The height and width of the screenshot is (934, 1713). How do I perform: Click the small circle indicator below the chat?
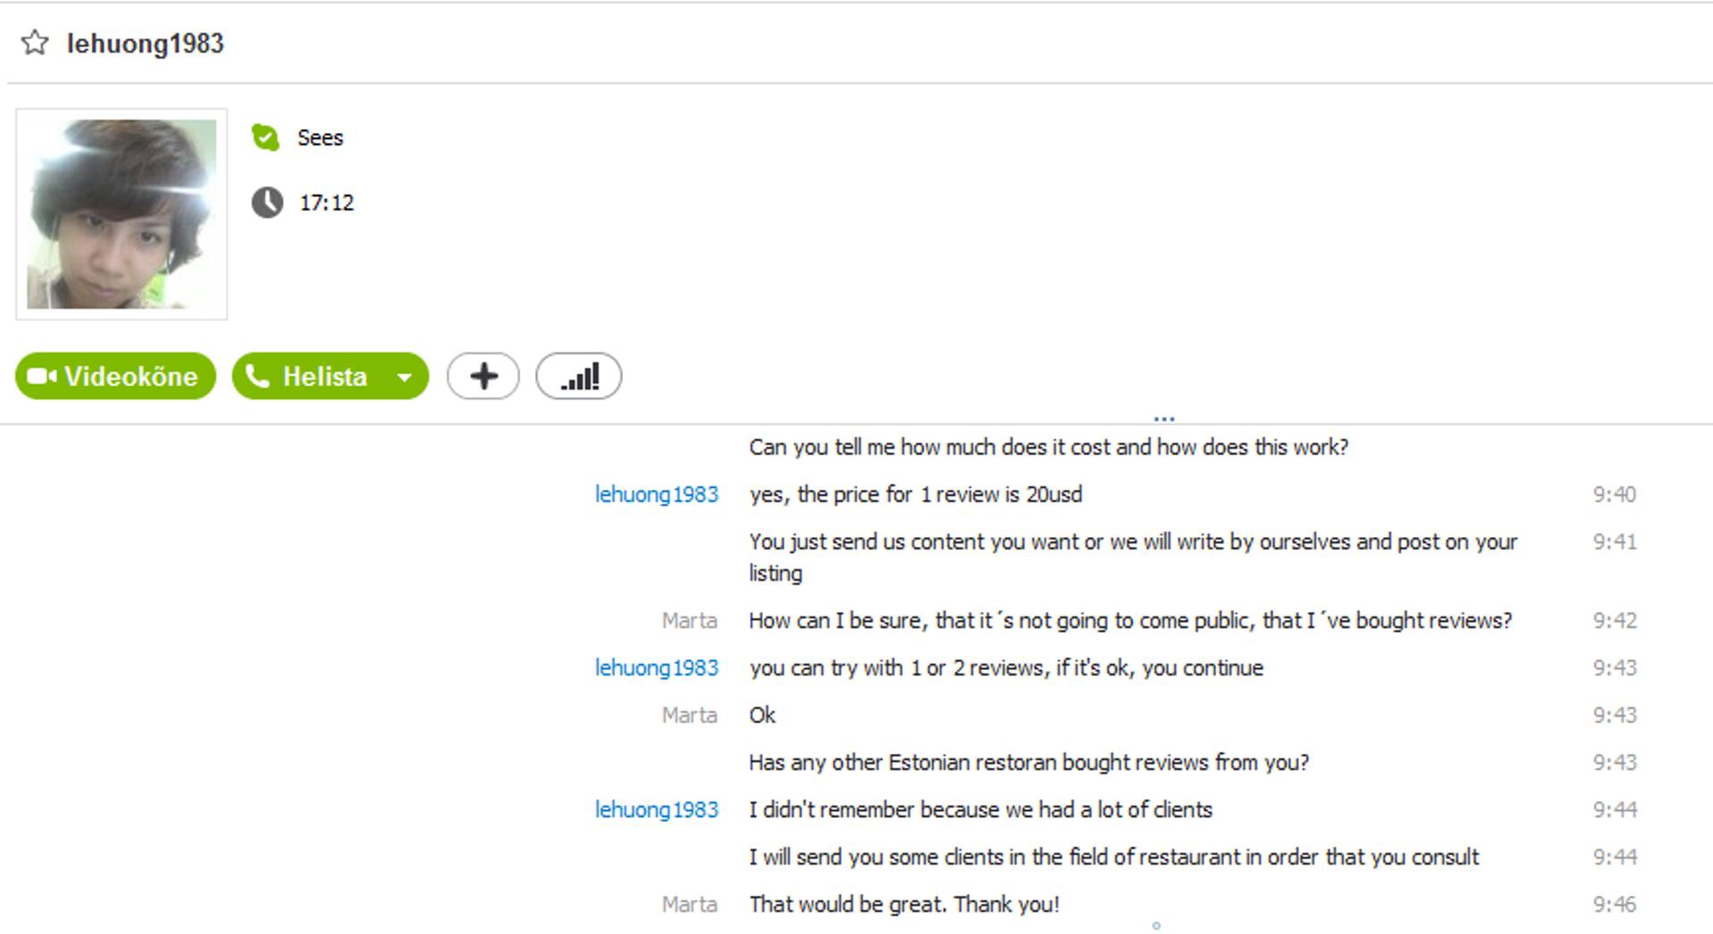(1156, 925)
